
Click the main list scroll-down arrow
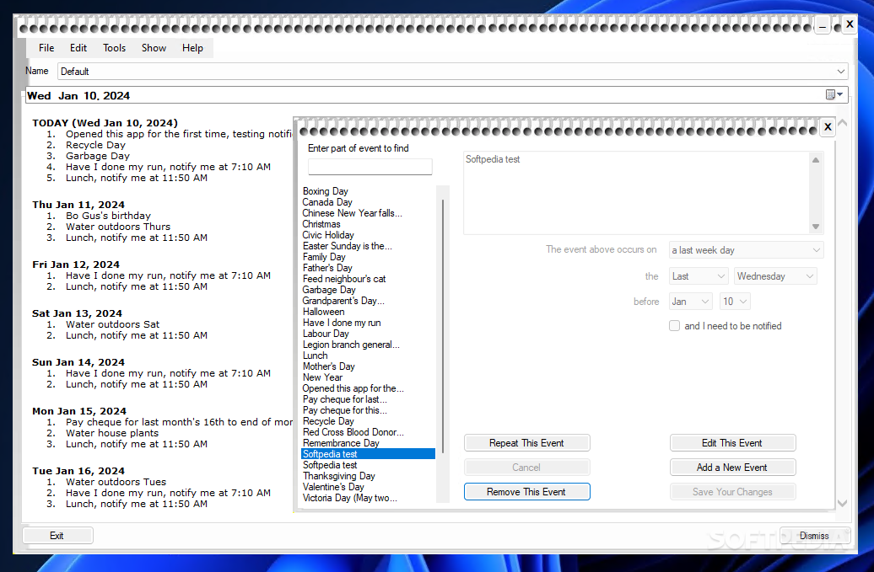click(842, 503)
